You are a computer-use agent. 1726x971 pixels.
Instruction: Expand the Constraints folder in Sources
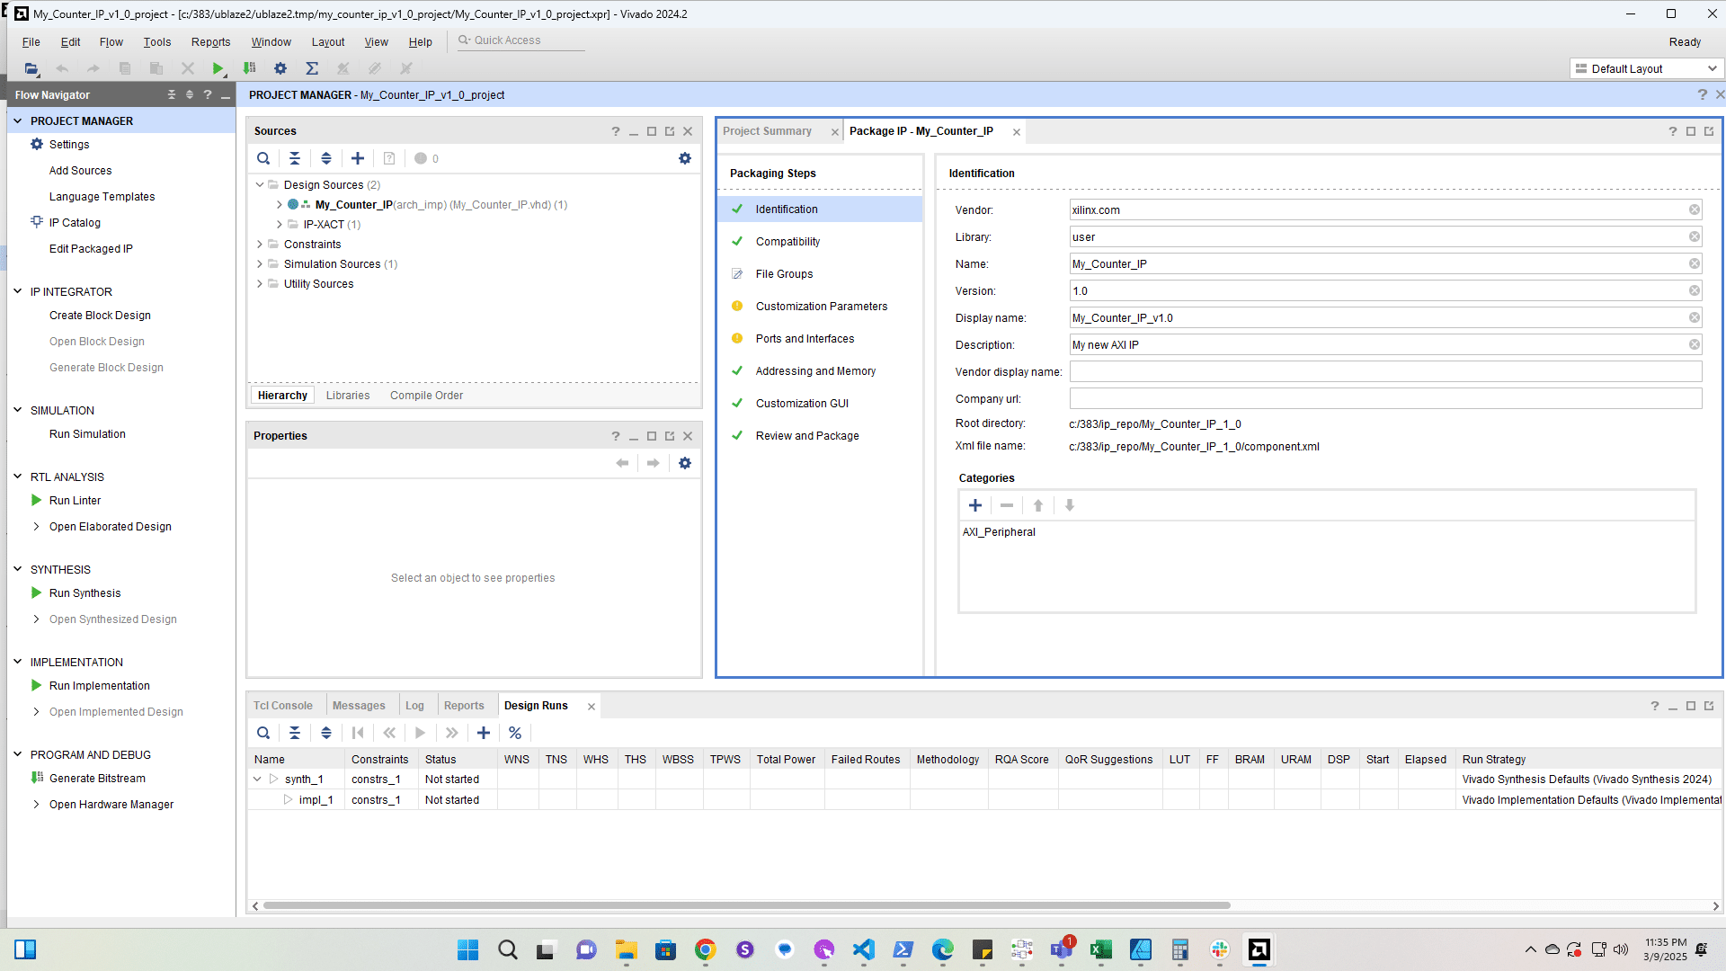point(260,245)
